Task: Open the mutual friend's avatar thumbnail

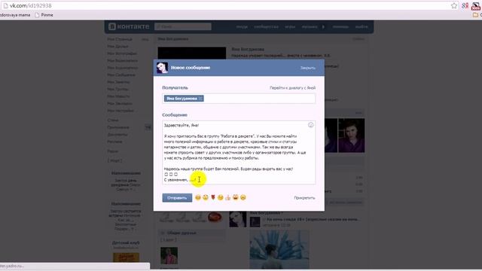Action: 169,256
